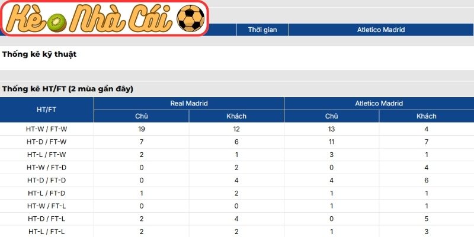
Task: Click the cell showing 19
Action: [x=142, y=129]
